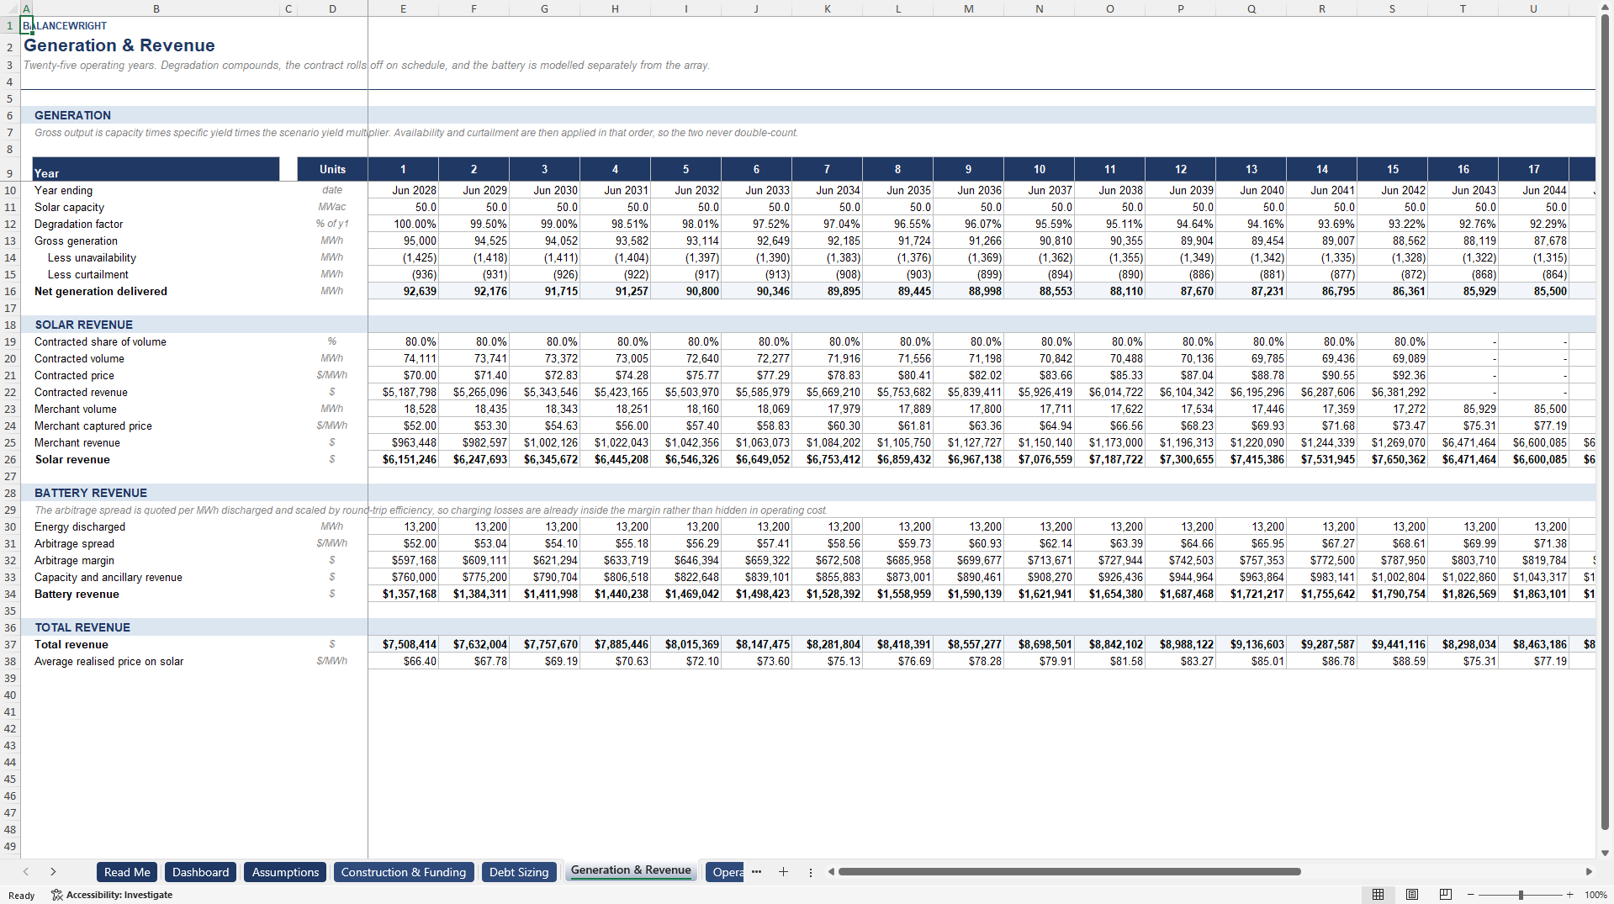Select the Net generation delivered label
Image resolution: width=1614 pixels, height=904 pixels.
click(x=101, y=292)
